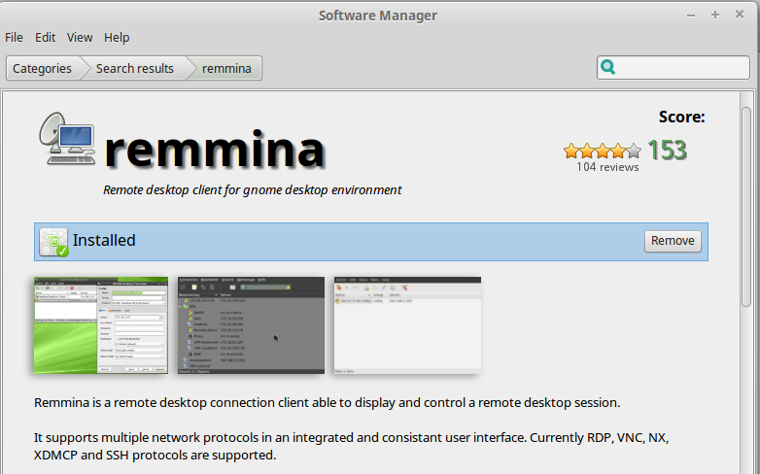This screenshot has height=474, width=760.
Task: Open the Help menu
Action: 117,37
